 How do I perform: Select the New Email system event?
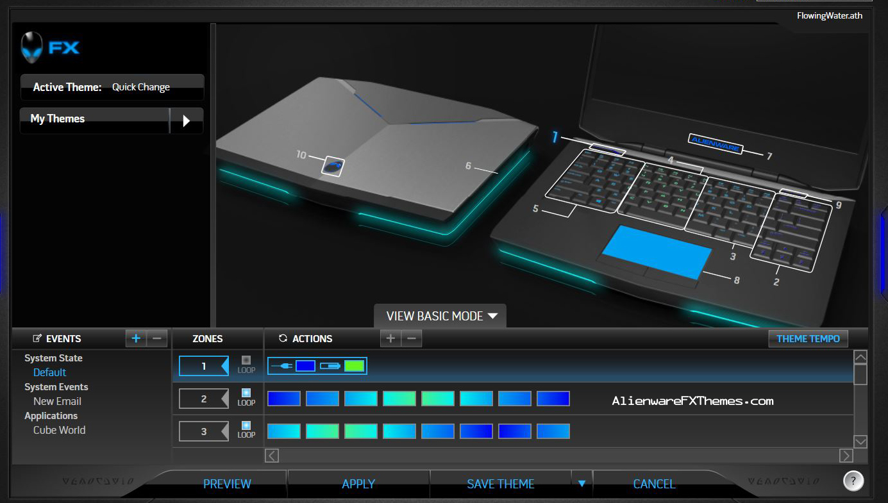tap(57, 401)
